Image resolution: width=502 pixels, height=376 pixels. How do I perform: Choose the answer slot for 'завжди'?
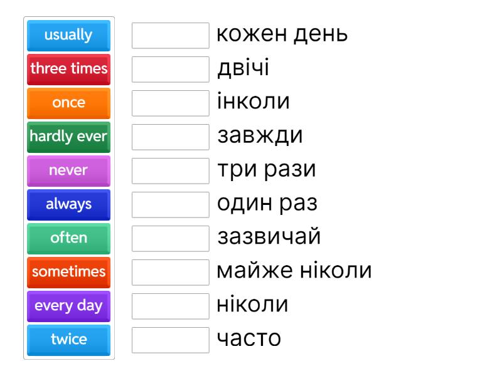170,137
